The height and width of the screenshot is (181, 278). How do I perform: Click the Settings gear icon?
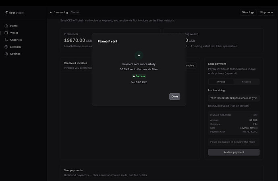(x=6, y=54)
